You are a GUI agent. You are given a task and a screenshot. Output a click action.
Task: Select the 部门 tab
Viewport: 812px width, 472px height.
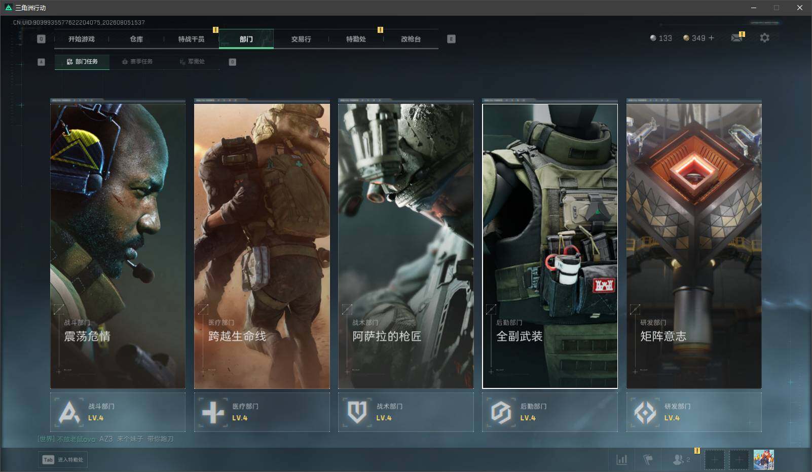(x=246, y=39)
